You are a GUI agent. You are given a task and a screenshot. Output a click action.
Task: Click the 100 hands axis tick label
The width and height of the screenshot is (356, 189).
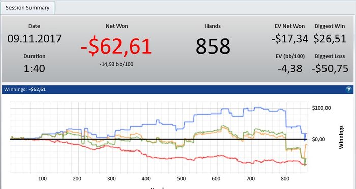click(42, 178)
